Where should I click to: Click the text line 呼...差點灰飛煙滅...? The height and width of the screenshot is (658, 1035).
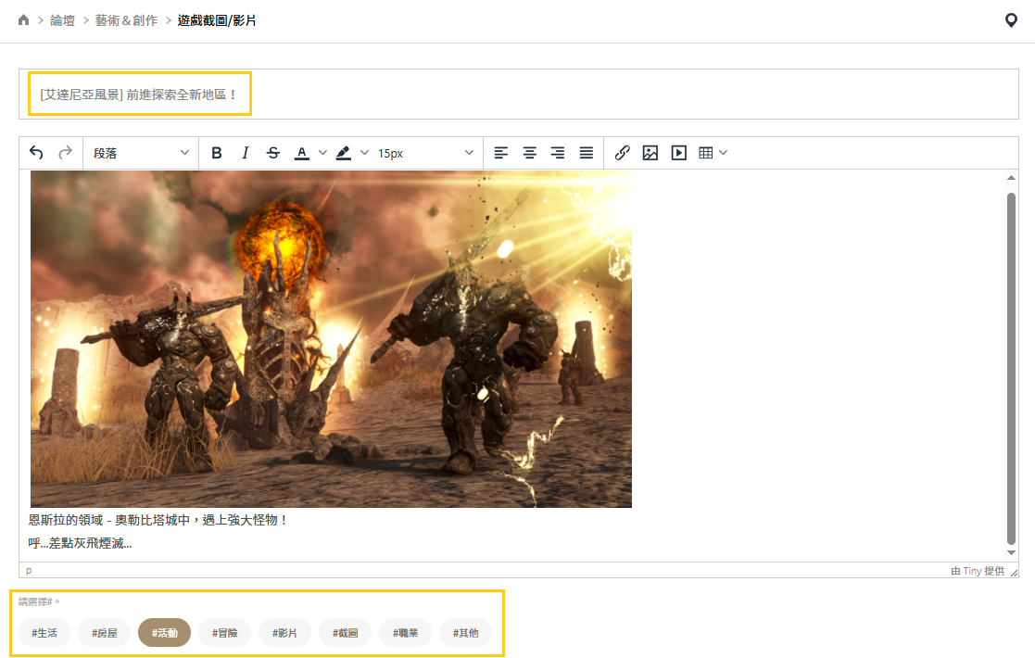click(x=80, y=543)
